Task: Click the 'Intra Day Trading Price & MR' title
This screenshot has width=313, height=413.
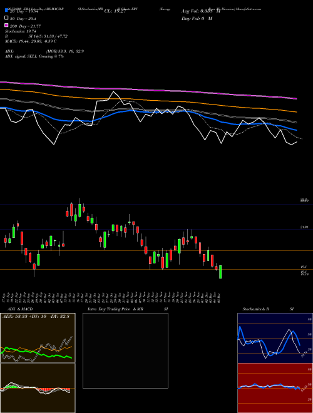Action: pyautogui.click(x=115, y=309)
